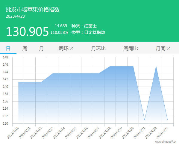The height and width of the screenshot is (145, 179).
Task: Open the 月环比 tab
Action: pyautogui.click(x=98, y=49)
